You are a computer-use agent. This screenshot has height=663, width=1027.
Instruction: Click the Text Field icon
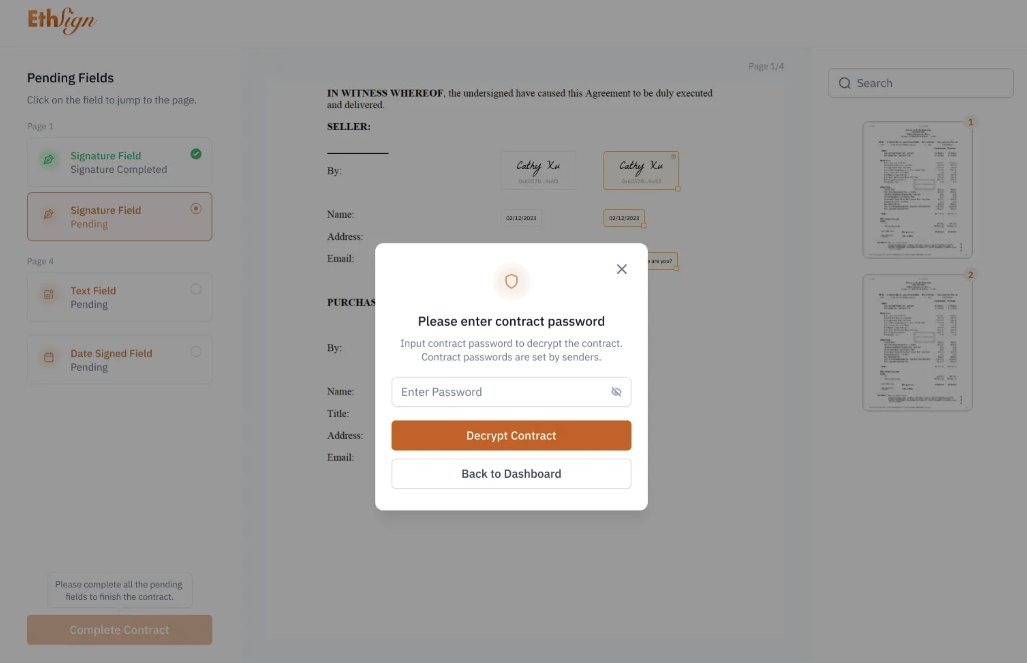[49, 295]
